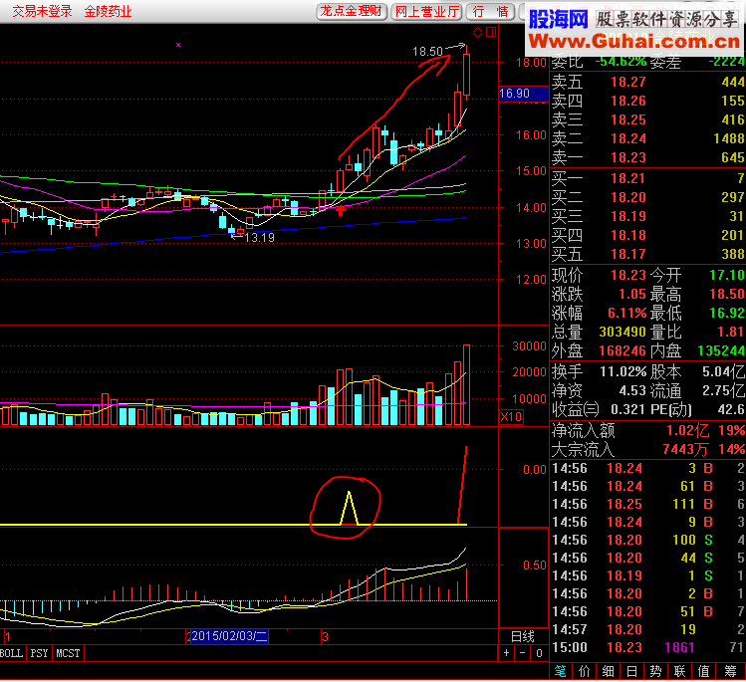Click the 收益(三) value 0.321
The height and width of the screenshot is (682, 746).
[628, 409]
